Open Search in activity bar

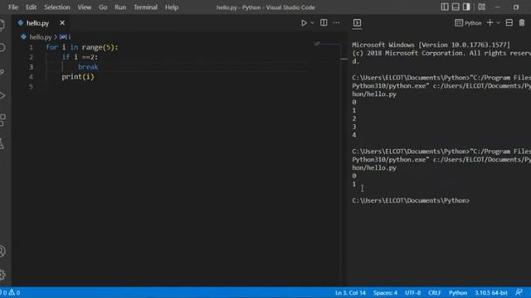[x=2, y=48]
